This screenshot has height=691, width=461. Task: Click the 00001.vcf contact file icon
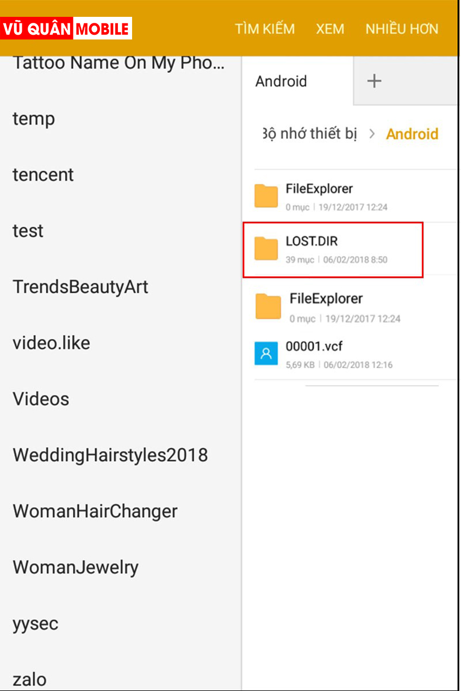(266, 354)
